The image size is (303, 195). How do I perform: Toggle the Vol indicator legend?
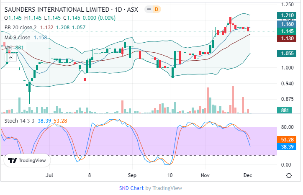(8, 48)
